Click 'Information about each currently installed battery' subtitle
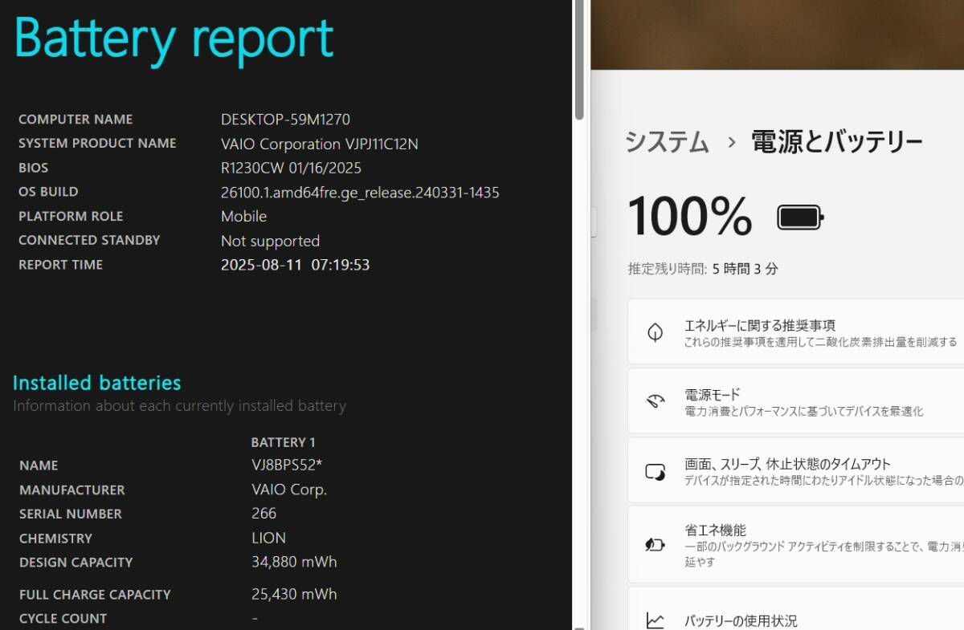964x630 pixels. tap(179, 406)
